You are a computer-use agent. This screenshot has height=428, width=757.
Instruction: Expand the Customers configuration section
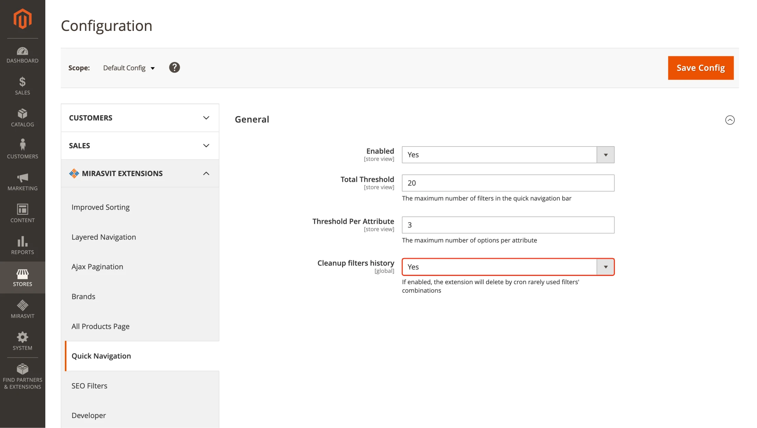point(139,117)
